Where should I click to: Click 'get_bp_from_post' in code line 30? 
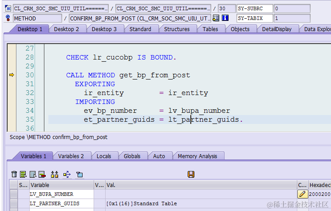[x=154, y=75]
